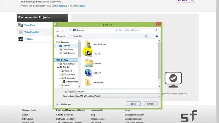The width and height of the screenshot is (219, 123).
Task: Expand the Administrator tree node
Action: click(x=58, y=64)
